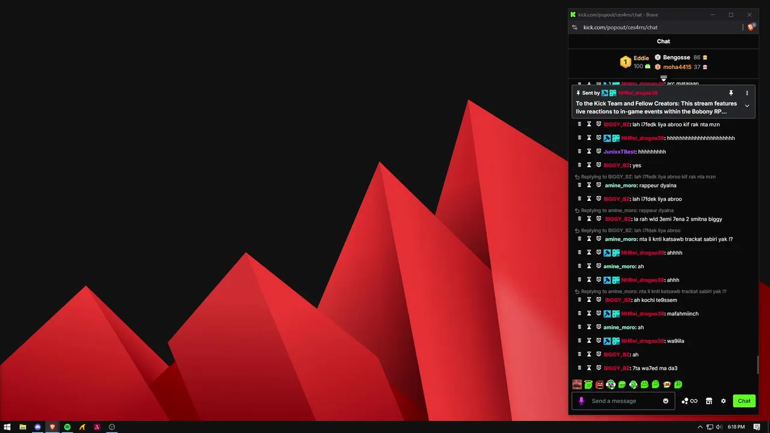770x433 pixels.
Task: Click BIGGY_BZ on the 'yes' message
Action: click(617, 165)
